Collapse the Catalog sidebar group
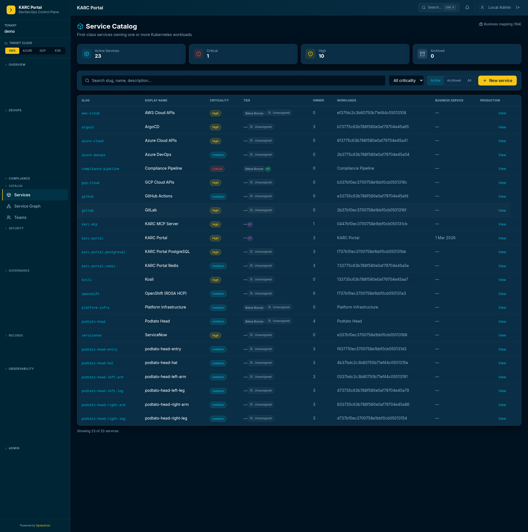Image resolution: width=528 pixels, height=532 pixels. click(16, 186)
